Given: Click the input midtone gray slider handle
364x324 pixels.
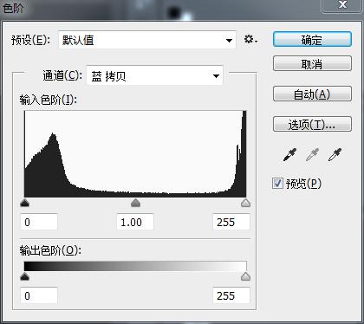Looking at the screenshot, I should [135, 203].
